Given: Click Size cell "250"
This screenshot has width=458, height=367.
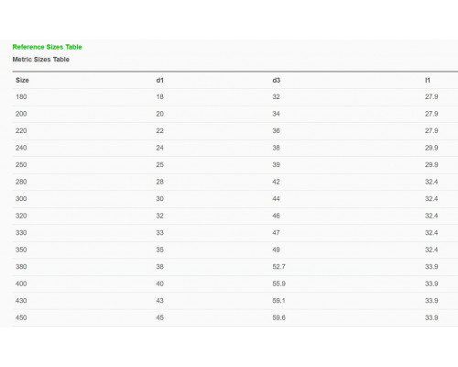Looking at the screenshot, I should [x=21, y=164].
